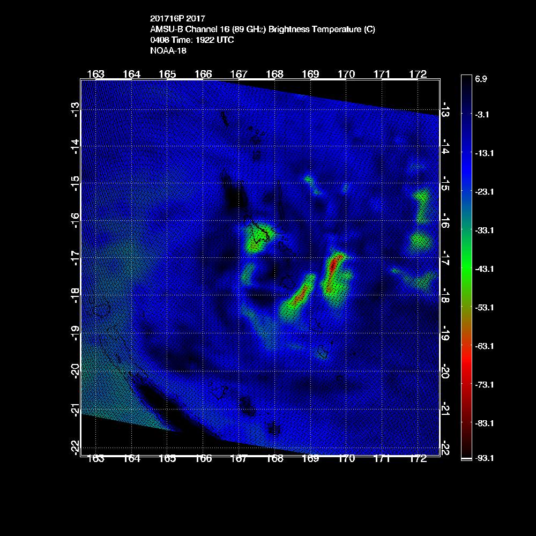The width and height of the screenshot is (536, 536).
Task: Click the brightness temperature color scale bar
Action: pos(466,267)
